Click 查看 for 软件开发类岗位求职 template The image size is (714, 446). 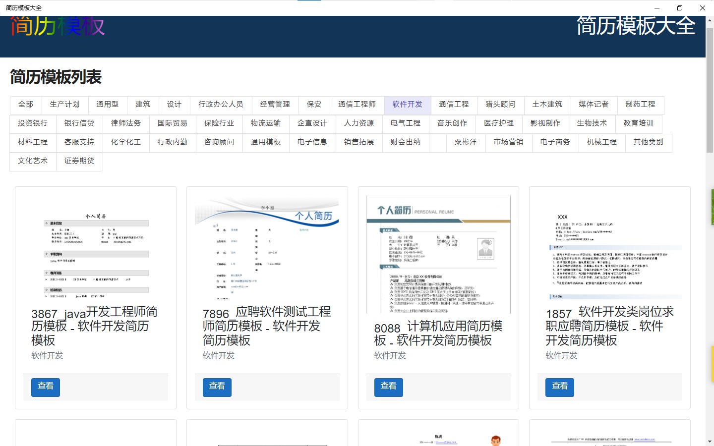pos(560,387)
